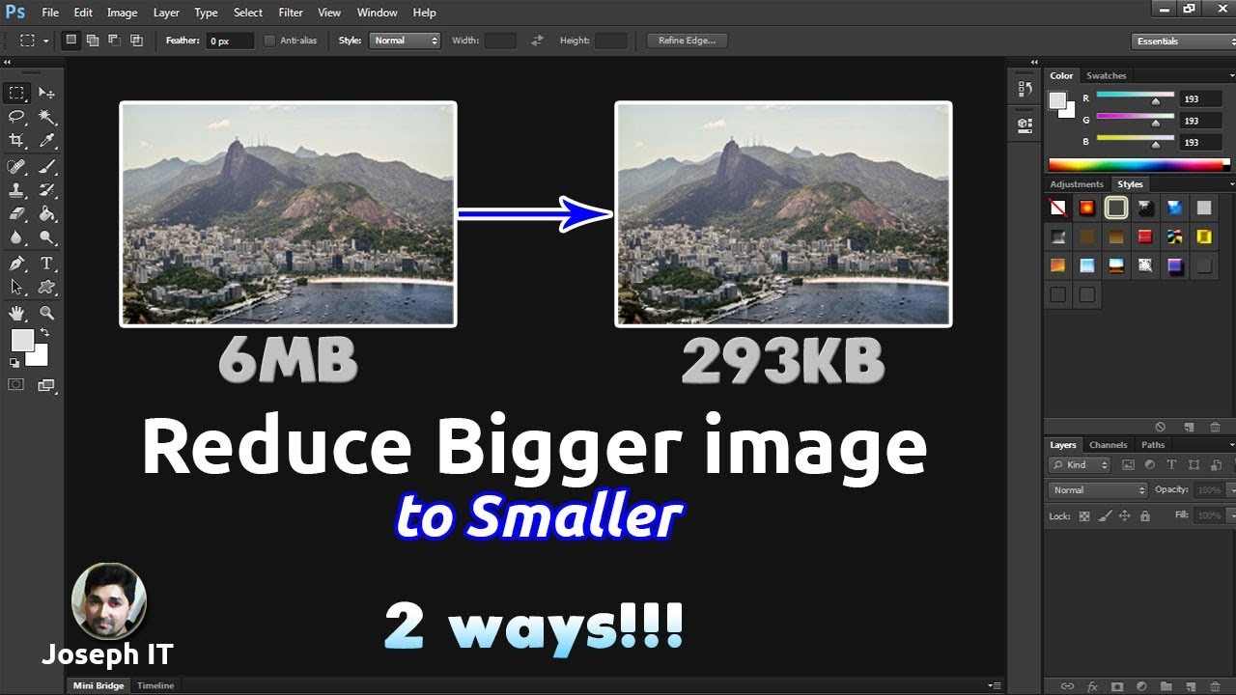Click the Delete layer trash icon
This screenshot has height=695, width=1236.
click(x=1215, y=686)
